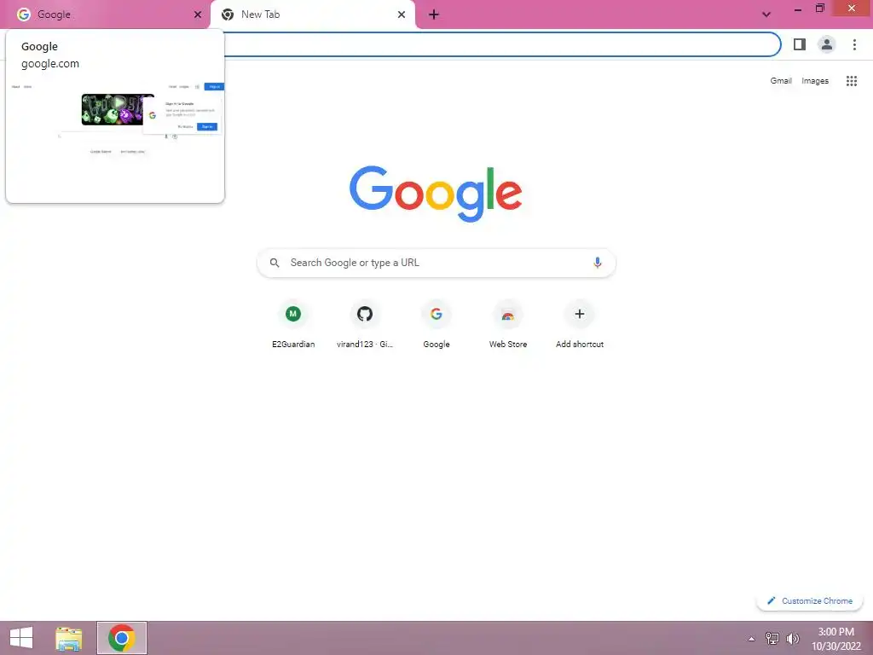
Task: Open the Windows Start menu
Action: [x=21, y=638]
